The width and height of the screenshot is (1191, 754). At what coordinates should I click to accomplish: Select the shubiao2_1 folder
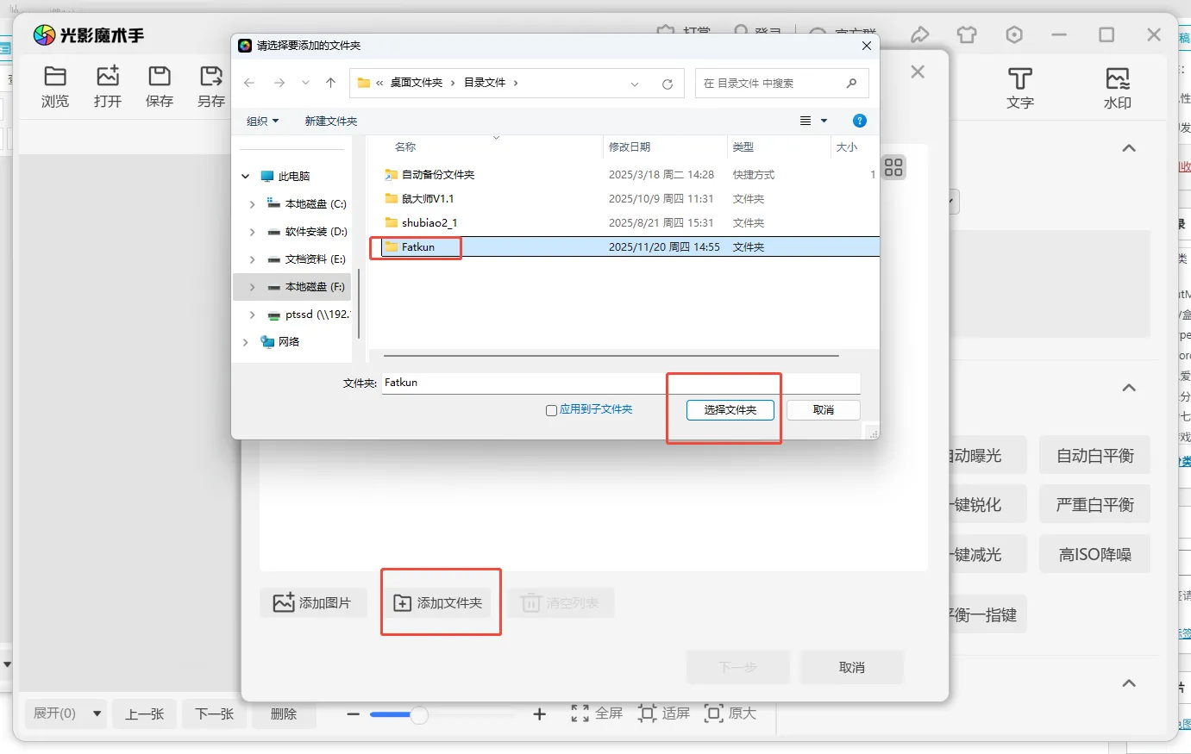pos(429,223)
